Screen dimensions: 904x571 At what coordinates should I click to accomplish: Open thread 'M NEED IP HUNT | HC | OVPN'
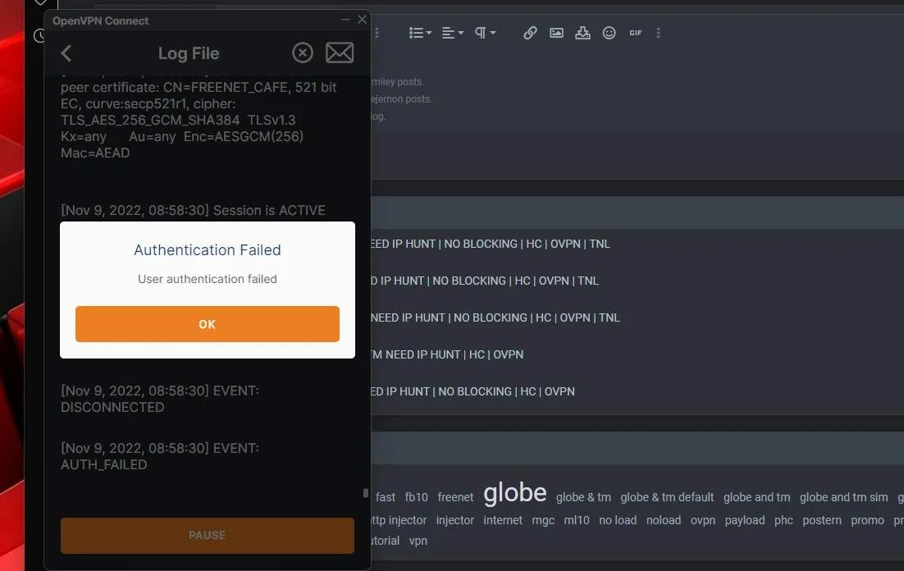(447, 354)
